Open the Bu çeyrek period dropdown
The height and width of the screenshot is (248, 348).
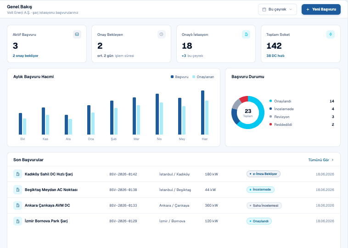277,9
